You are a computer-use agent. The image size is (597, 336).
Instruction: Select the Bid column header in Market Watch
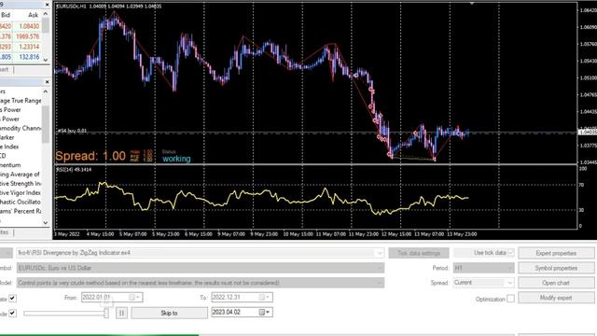point(7,15)
